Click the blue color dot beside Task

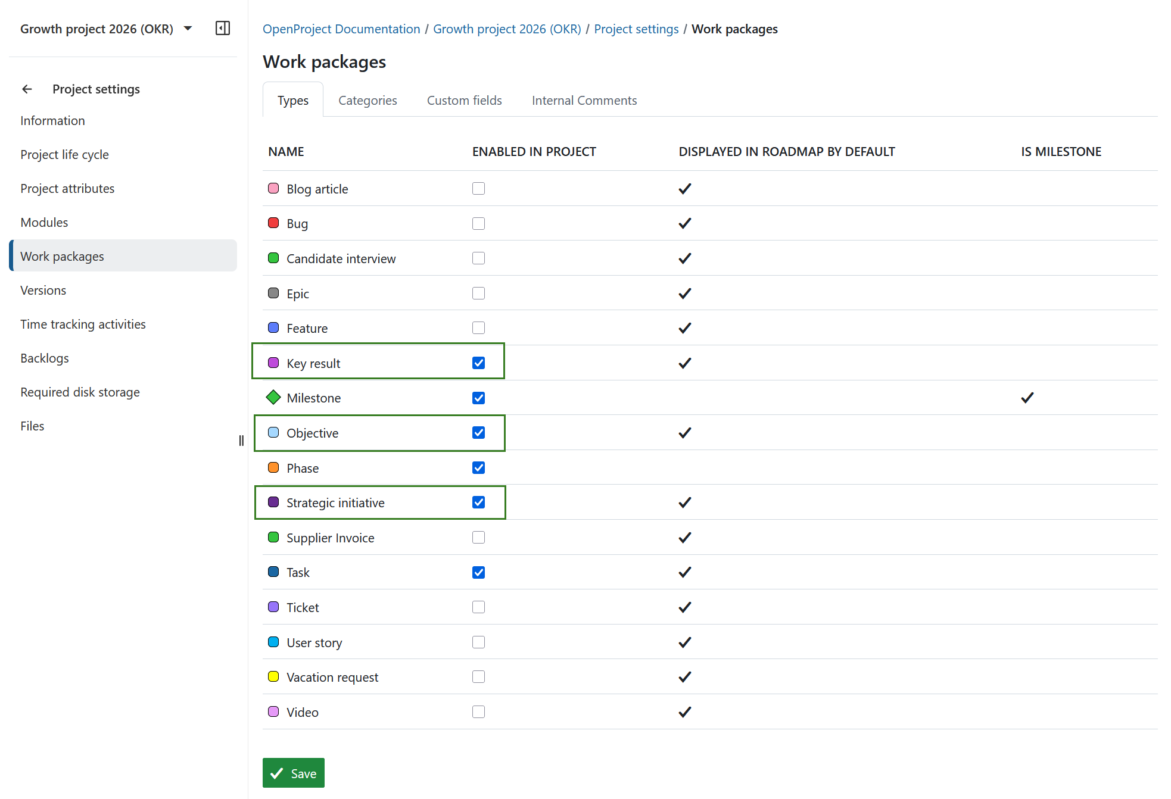[273, 572]
